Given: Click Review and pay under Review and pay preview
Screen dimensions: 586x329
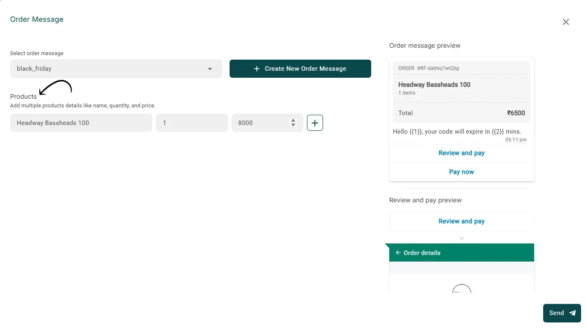Looking at the screenshot, I should coord(461,221).
